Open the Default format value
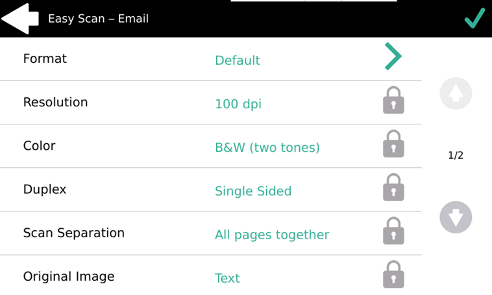This screenshot has height=295, width=492. (238, 60)
